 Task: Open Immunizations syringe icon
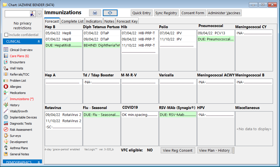pyautogui.click(x=6, y=99)
